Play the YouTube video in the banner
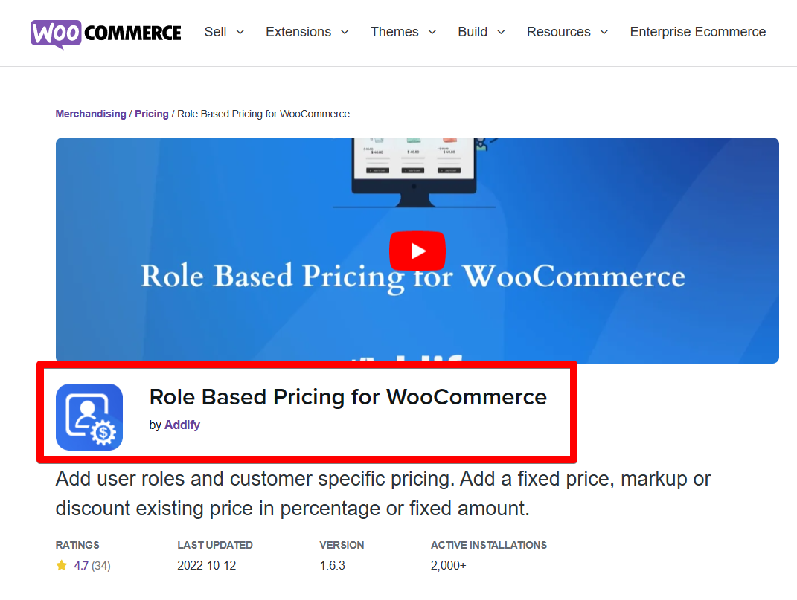Viewport: 797px width, 600px height. (417, 251)
